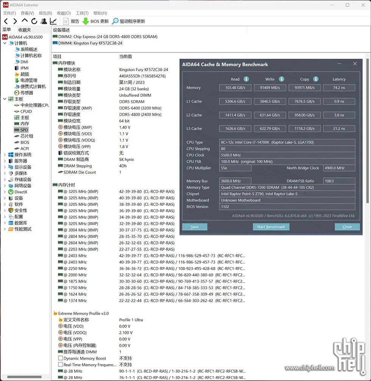The width and height of the screenshot is (371, 381).
Task: Close benchmark dialog with X icon
Action: [x=355, y=64]
